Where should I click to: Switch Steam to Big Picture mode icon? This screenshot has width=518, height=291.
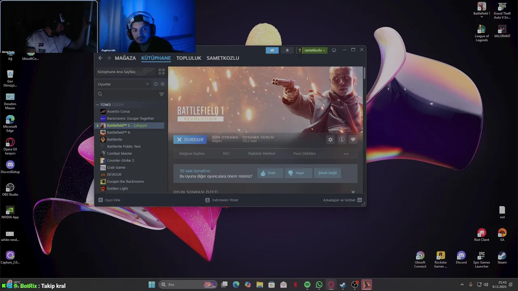point(334,51)
